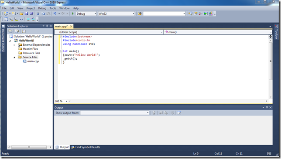Click the New Project toolbar icon
Screen dimensions: 281x159
click(6, 14)
